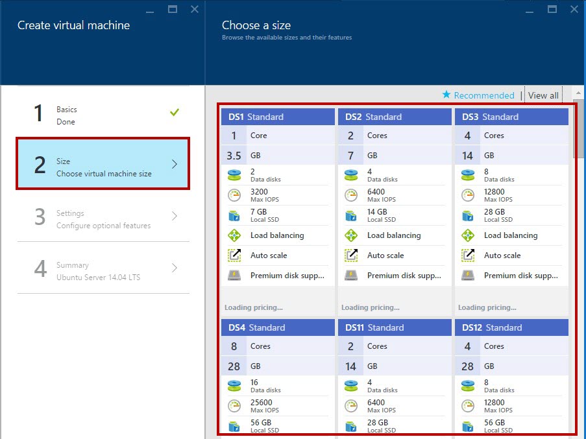Image resolution: width=586 pixels, height=439 pixels.
Task: Select the DS1 Standard size card header
Action: [278, 117]
